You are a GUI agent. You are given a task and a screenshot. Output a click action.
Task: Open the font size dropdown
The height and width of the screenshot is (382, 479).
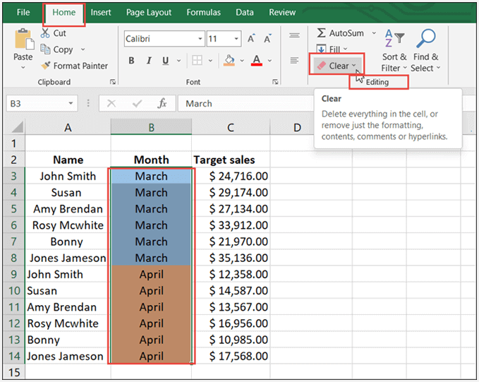click(x=236, y=40)
